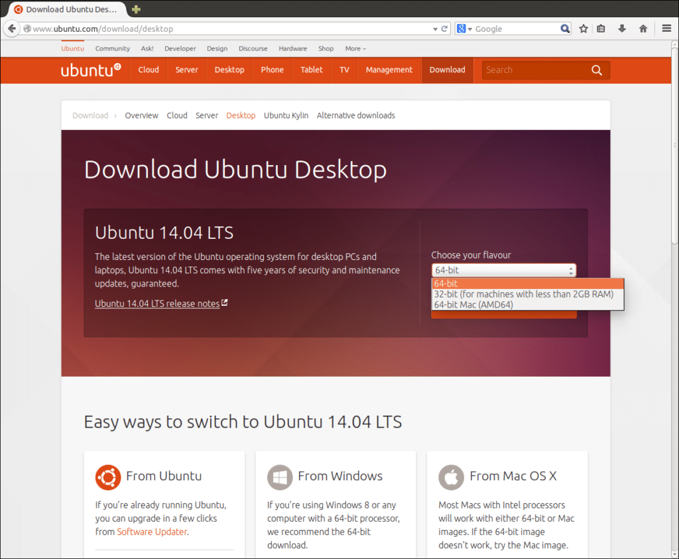Switch to the Overview sub-navigation item

click(142, 115)
